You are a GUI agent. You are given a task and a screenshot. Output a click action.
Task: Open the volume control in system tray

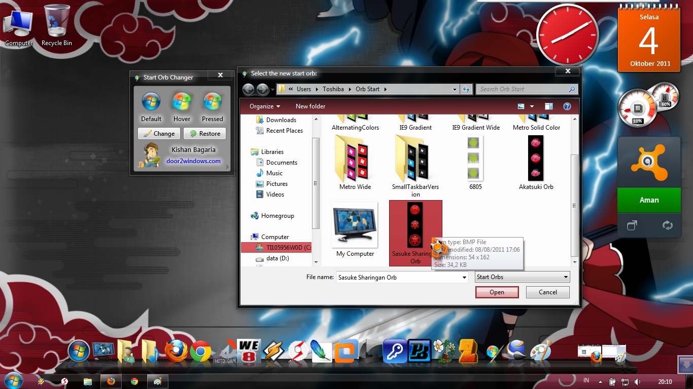637,381
